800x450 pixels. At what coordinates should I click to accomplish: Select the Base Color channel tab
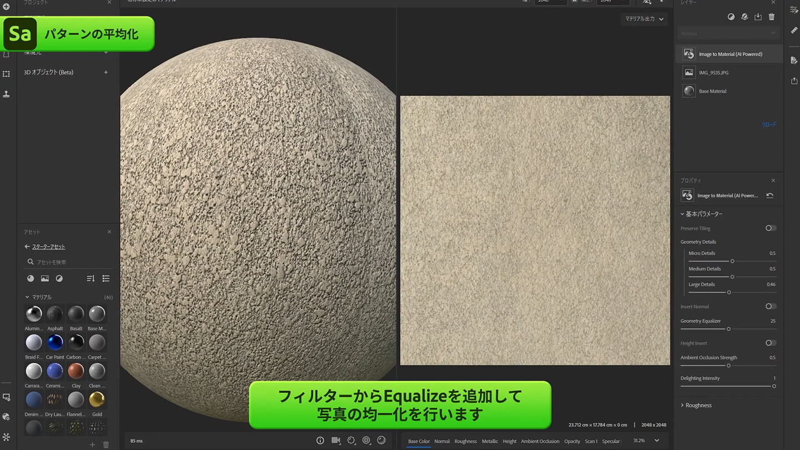click(419, 441)
